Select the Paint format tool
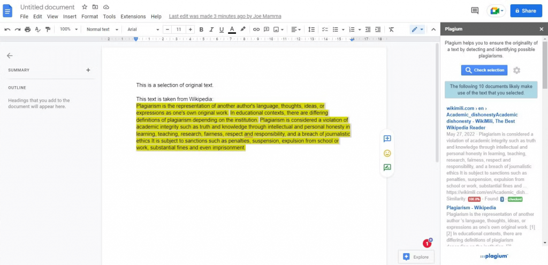The height and width of the screenshot is (265, 548). 48,29
